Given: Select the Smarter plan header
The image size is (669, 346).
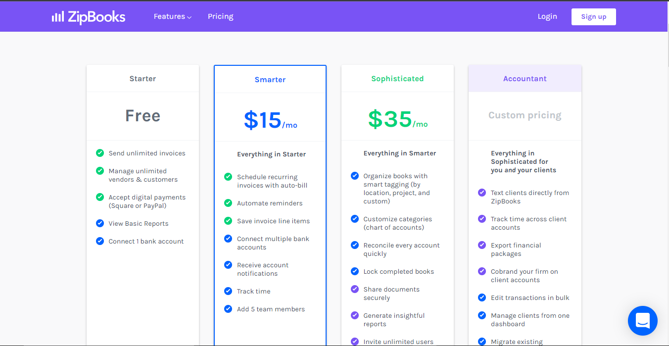Looking at the screenshot, I should (270, 79).
